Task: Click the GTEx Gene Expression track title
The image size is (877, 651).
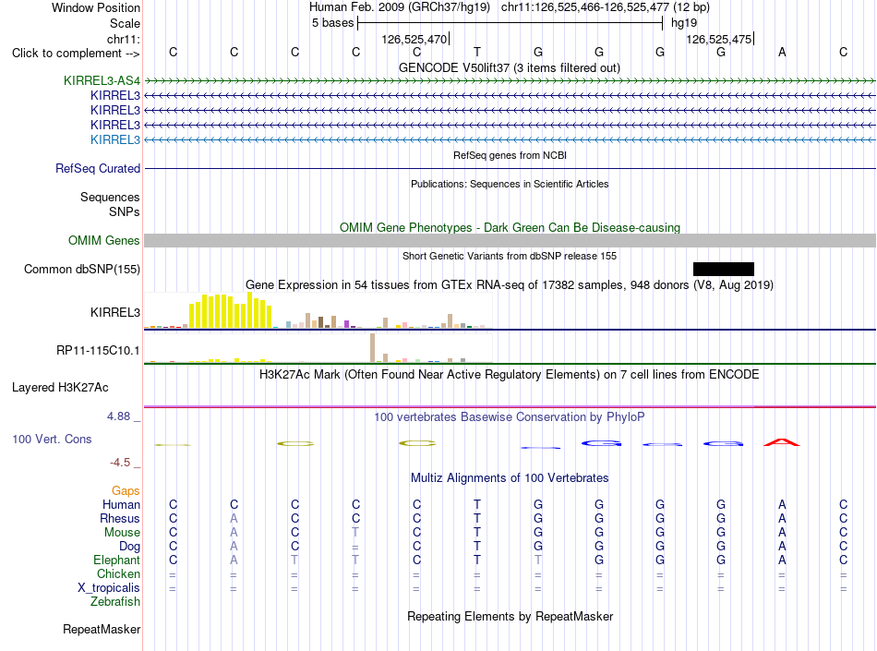Action: click(510, 284)
